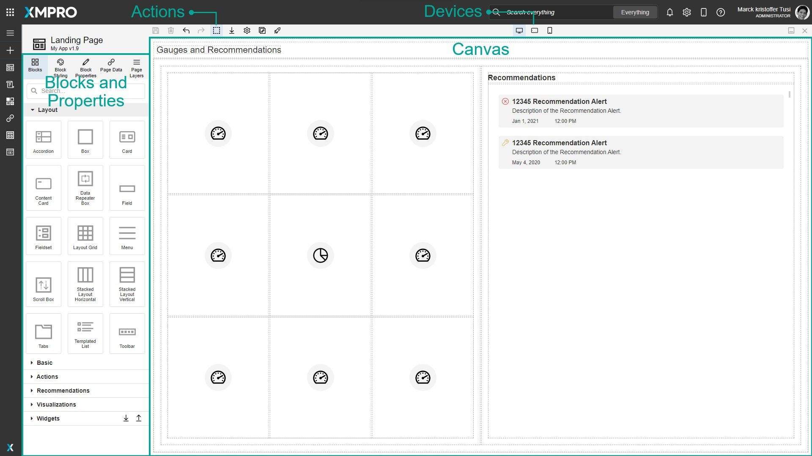Open the notifications bell
The height and width of the screenshot is (456, 812).
(x=669, y=12)
